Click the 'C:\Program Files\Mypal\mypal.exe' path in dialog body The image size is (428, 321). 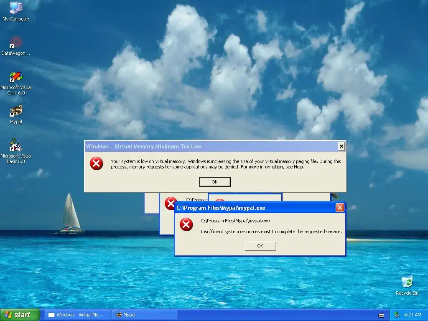(235, 221)
